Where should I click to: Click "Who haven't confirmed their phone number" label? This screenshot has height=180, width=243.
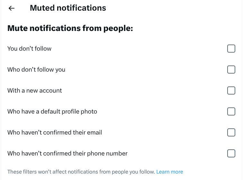tap(67, 154)
